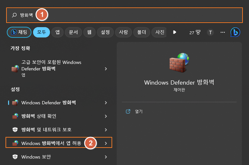
Task: Click the T account avatar
Action: tap(210, 32)
